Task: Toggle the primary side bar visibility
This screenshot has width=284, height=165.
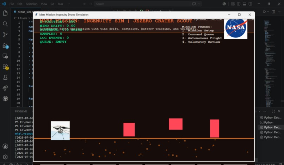Action: (x=239, y=4)
